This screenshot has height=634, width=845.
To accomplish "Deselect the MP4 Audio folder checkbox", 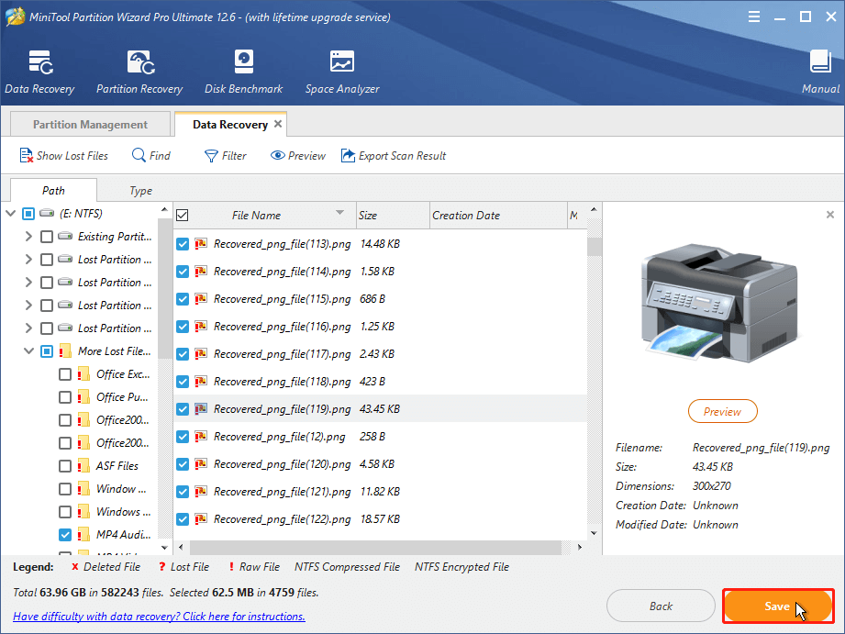I will click(64, 534).
